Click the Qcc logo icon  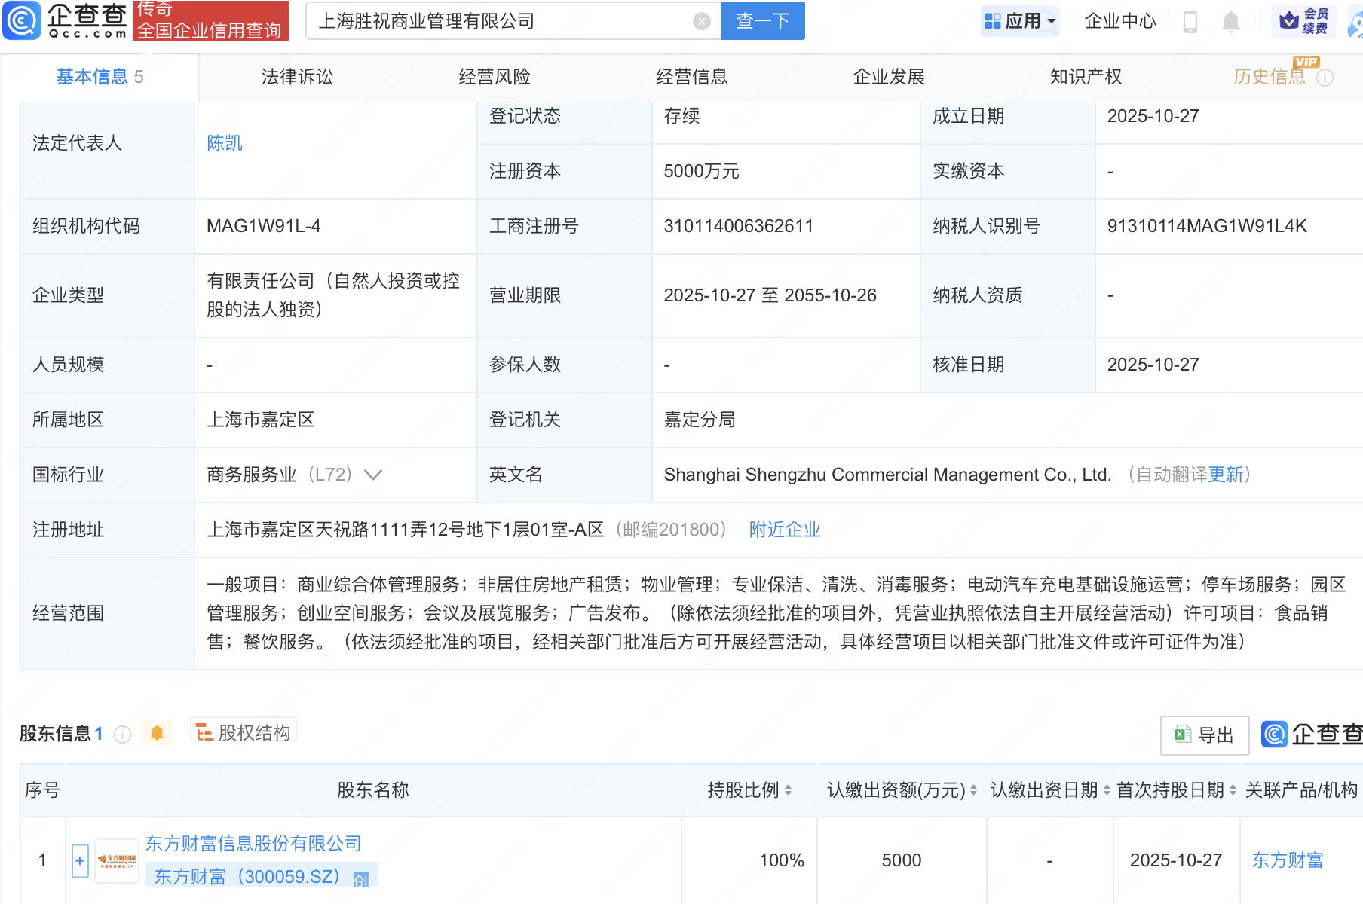coord(21,20)
